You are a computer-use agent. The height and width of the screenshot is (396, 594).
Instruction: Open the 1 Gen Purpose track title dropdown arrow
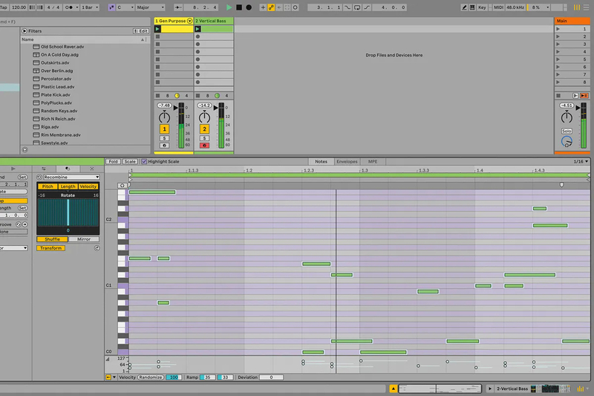pyautogui.click(x=190, y=21)
